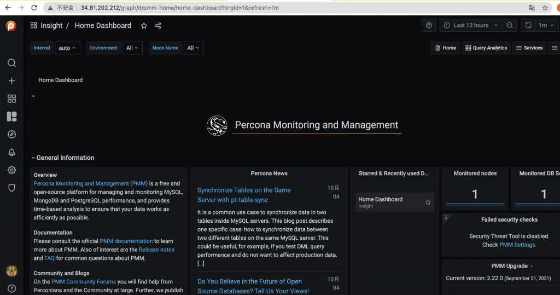Viewport: 560px width, 295px height.
Task: Click the Monitored nodes panel title
Action: click(475, 173)
